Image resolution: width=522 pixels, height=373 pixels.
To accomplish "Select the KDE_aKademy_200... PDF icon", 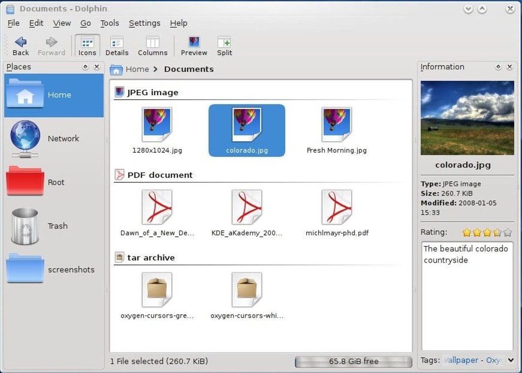I will [247, 207].
